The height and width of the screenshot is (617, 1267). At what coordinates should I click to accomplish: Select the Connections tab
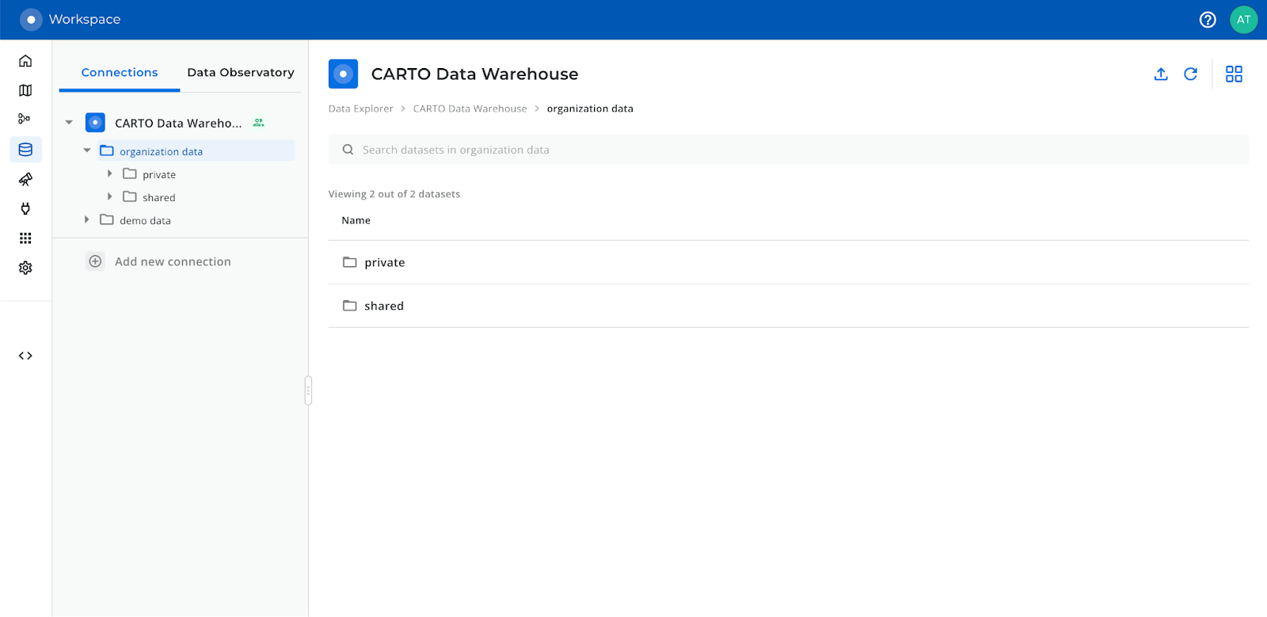[120, 72]
